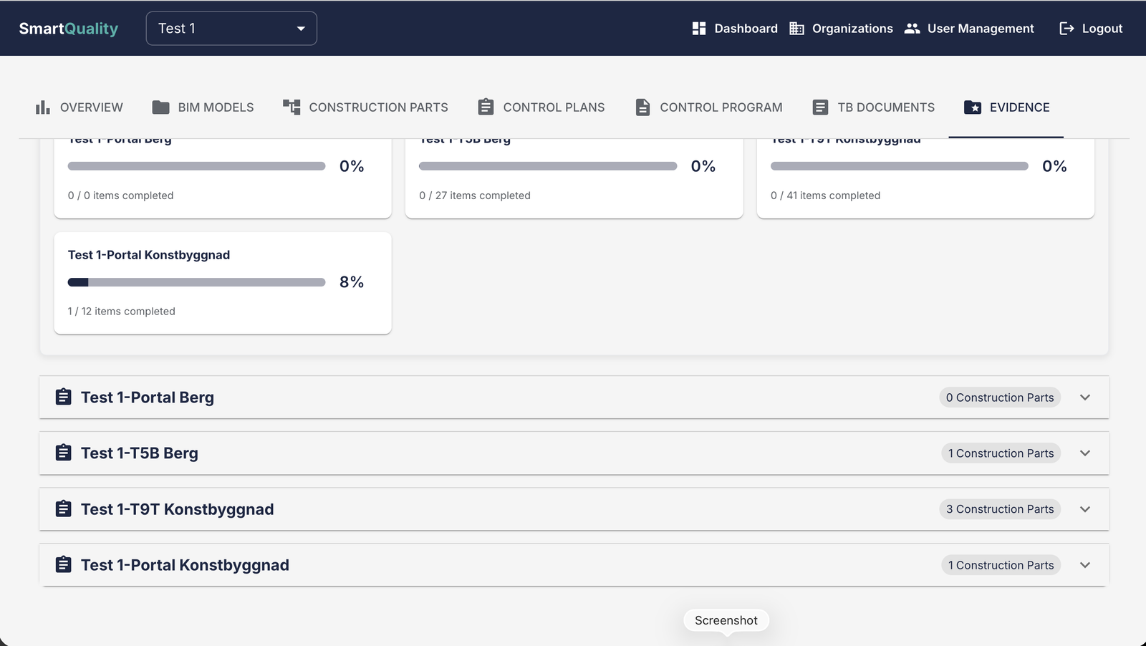Expand Test 1-Portal Konstbyggnad accordion chevron
The height and width of the screenshot is (646, 1146).
point(1085,565)
